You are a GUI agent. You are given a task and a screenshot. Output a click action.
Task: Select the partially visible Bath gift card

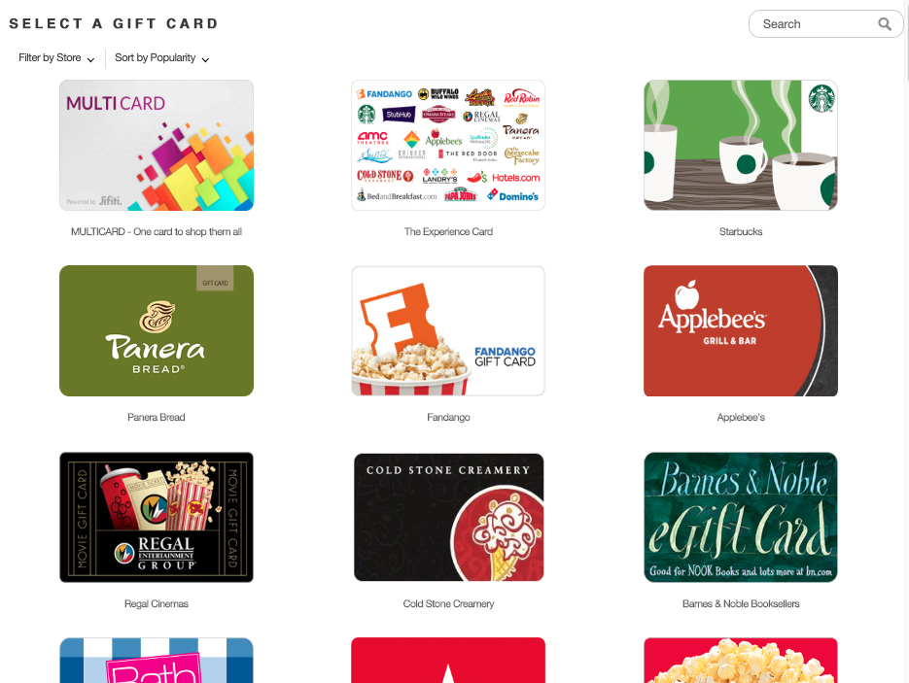[157, 661]
